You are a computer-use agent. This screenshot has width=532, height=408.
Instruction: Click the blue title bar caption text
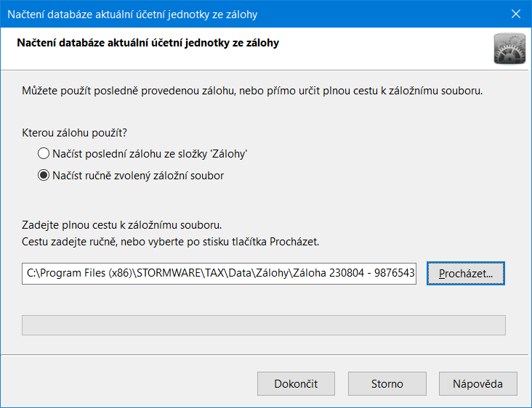pos(132,15)
